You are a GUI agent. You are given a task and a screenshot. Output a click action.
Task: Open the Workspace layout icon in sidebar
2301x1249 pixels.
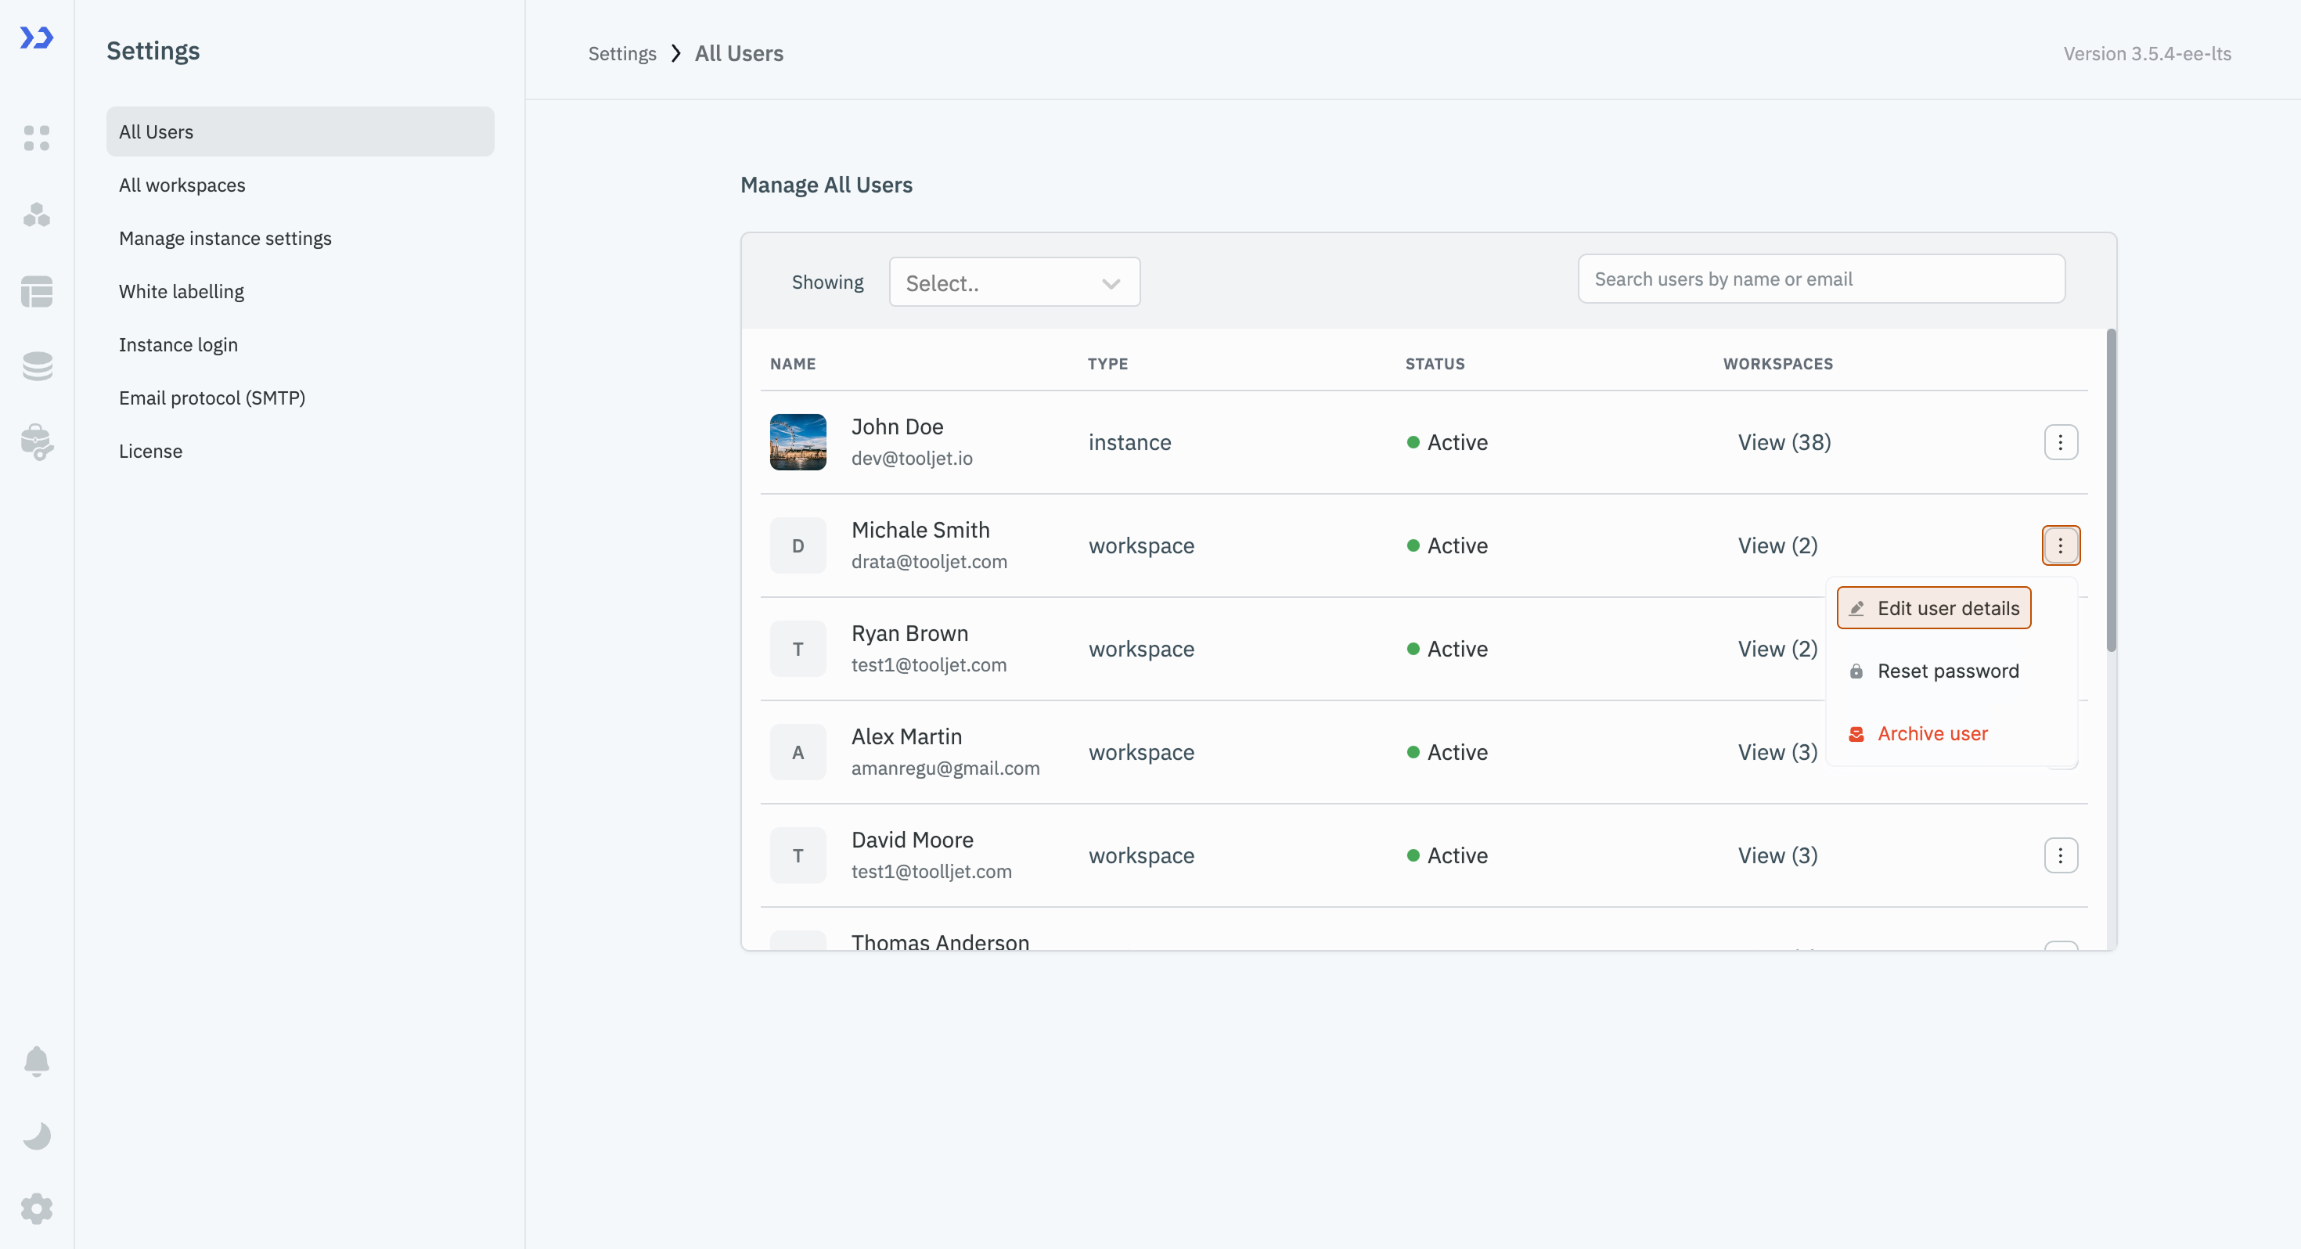point(37,292)
